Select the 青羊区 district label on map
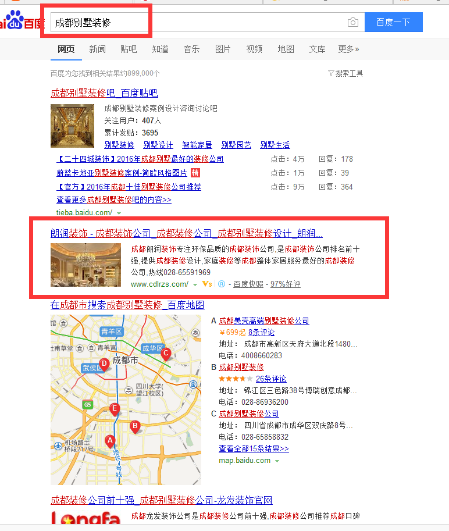 coord(112,332)
